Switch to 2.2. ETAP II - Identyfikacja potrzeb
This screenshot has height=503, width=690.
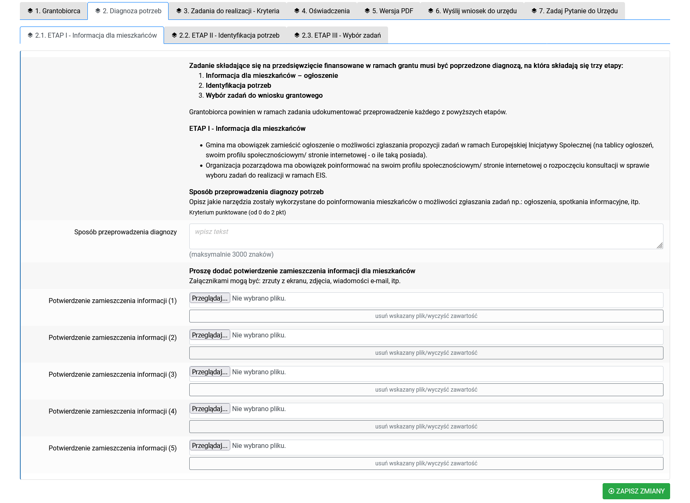(x=226, y=36)
